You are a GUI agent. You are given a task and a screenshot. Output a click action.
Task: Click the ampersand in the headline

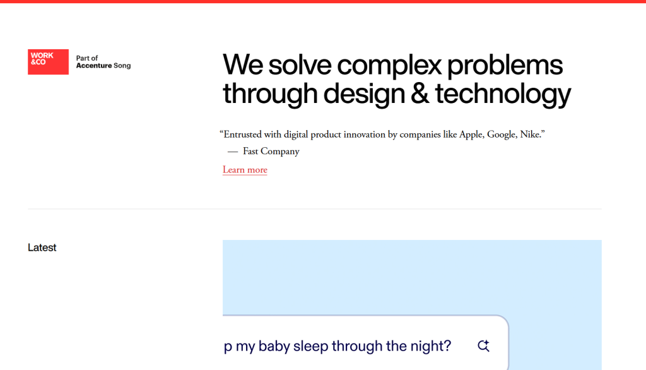[x=420, y=94]
